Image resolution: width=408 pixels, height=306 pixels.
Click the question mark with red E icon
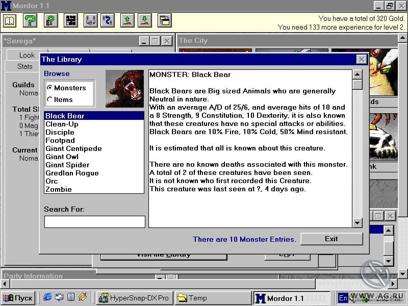click(51, 20)
